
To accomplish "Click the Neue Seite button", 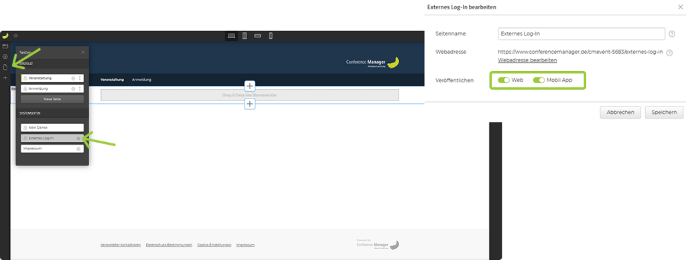I will 52,99.
